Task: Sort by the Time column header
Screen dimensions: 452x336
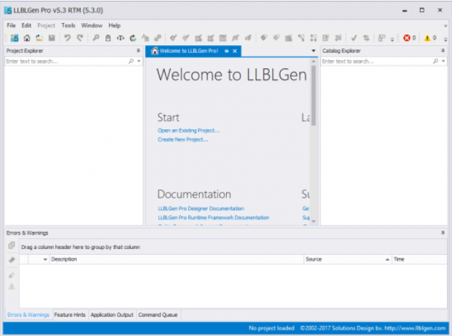Action: pos(419,259)
